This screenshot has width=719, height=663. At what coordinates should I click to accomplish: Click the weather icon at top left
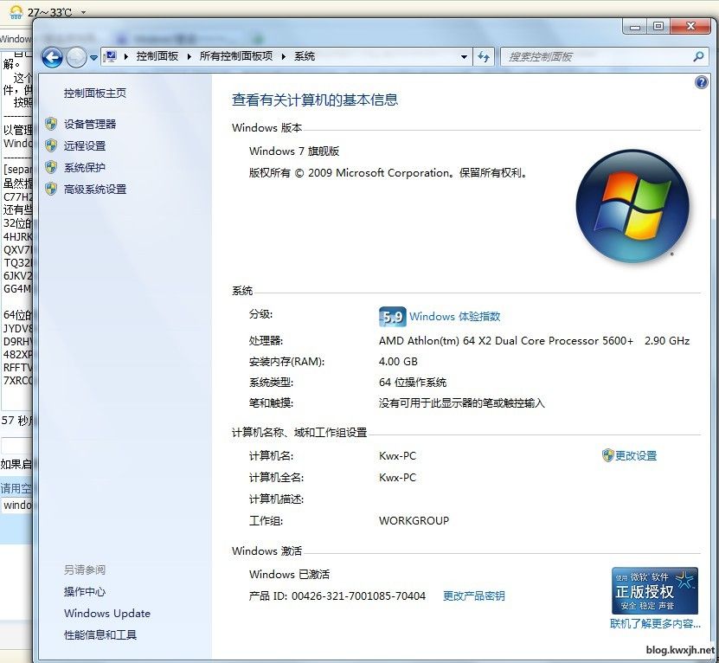pos(16,11)
